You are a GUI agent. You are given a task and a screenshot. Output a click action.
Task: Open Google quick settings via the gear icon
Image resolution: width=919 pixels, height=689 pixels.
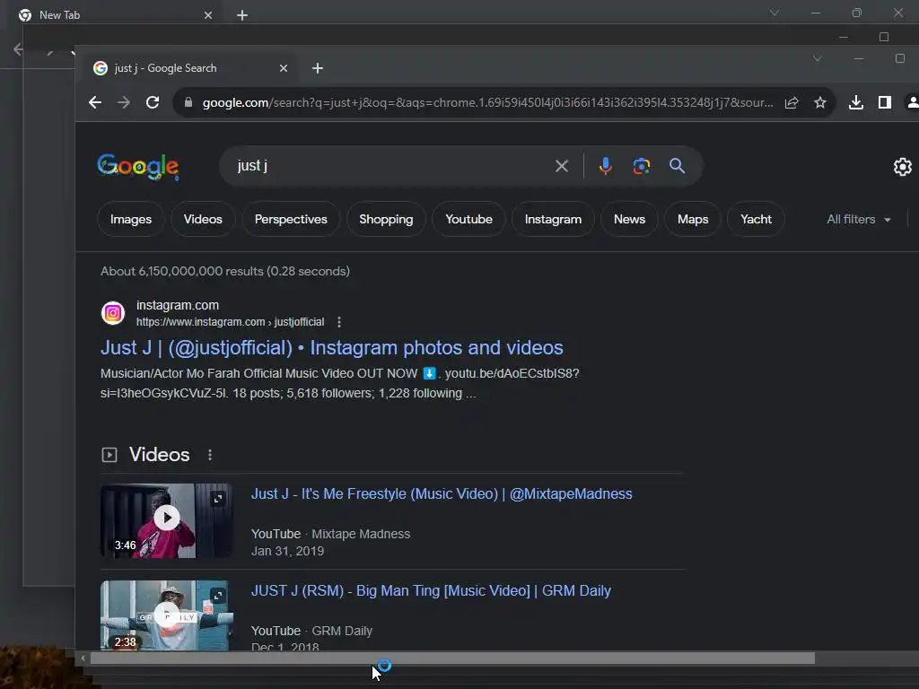pyautogui.click(x=902, y=167)
